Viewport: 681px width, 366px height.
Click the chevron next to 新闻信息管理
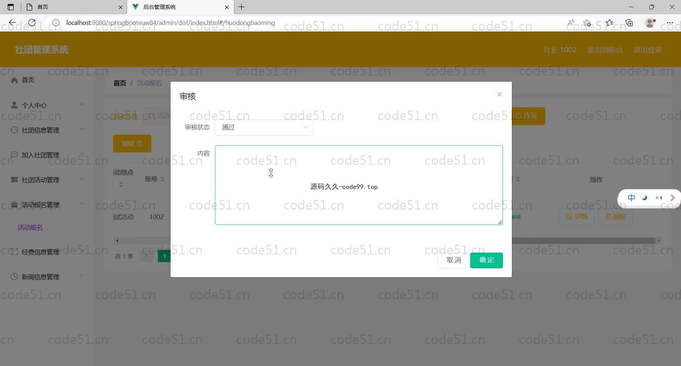pos(82,276)
